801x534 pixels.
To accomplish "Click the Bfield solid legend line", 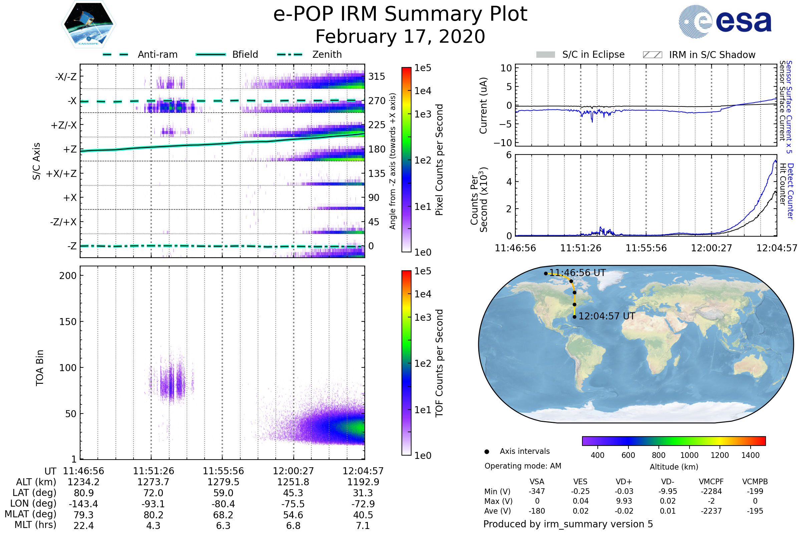I will 211,54.
